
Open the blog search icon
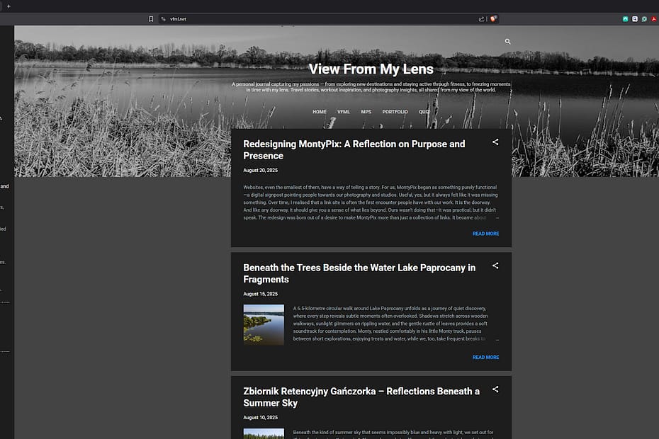[507, 42]
